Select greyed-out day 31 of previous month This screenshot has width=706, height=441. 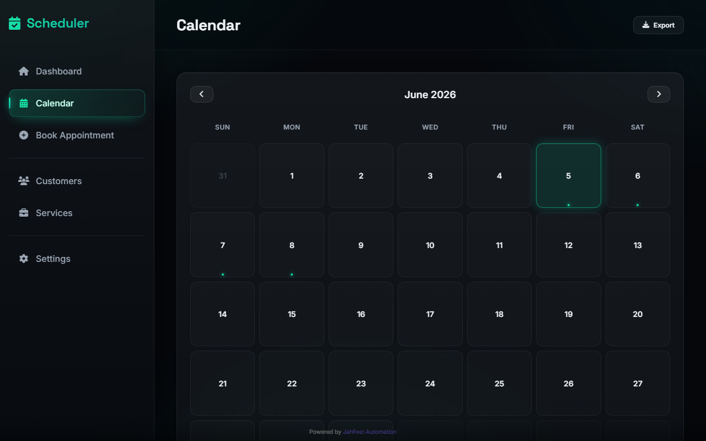click(x=223, y=176)
